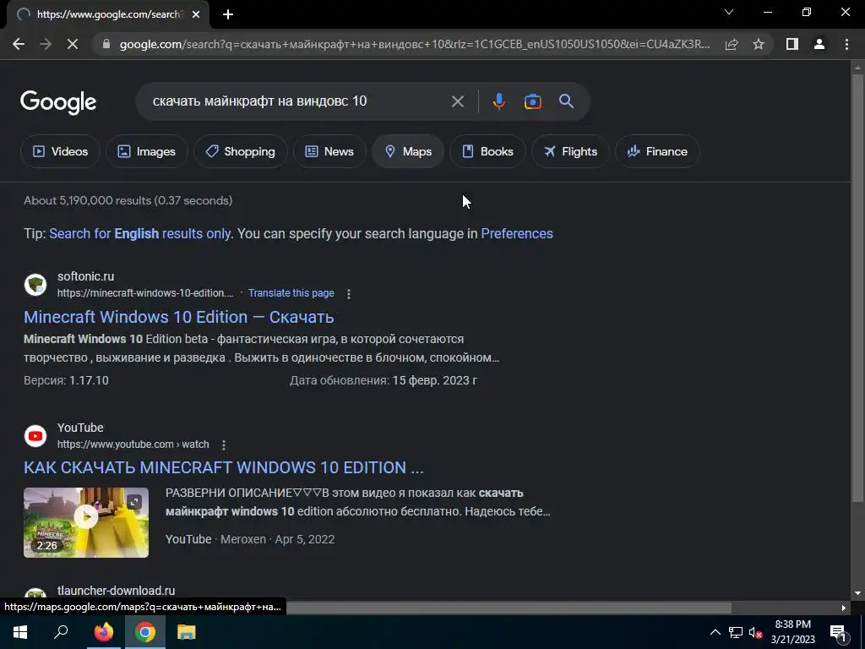Open the taskbar clock showing 8:38 PM

[x=792, y=632]
